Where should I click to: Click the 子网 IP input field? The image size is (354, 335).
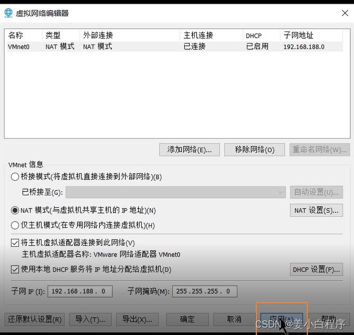pyautogui.click(x=80, y=291)
